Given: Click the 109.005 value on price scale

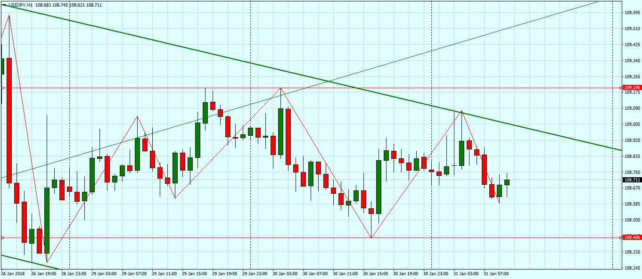Looking at the screenshot, I should coord(632,124).
